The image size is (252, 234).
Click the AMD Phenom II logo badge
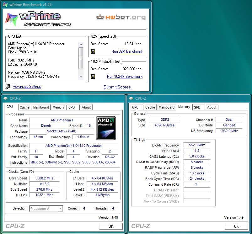106,128
